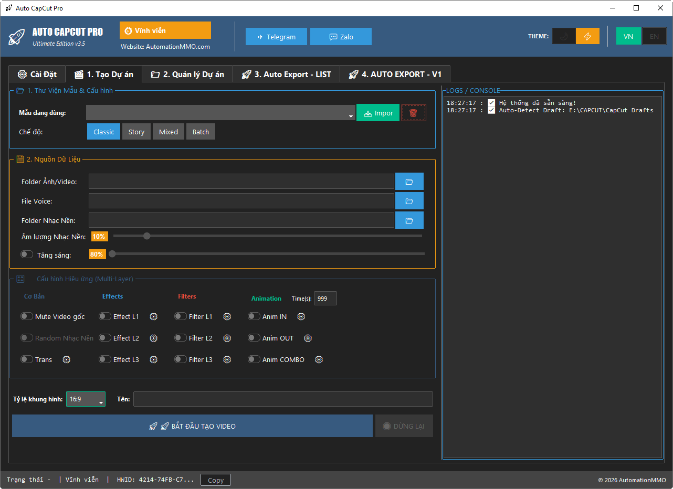Enable Effect L2 toggle
This screenshot has height=489, width=673.
click(x=105, y=338)
